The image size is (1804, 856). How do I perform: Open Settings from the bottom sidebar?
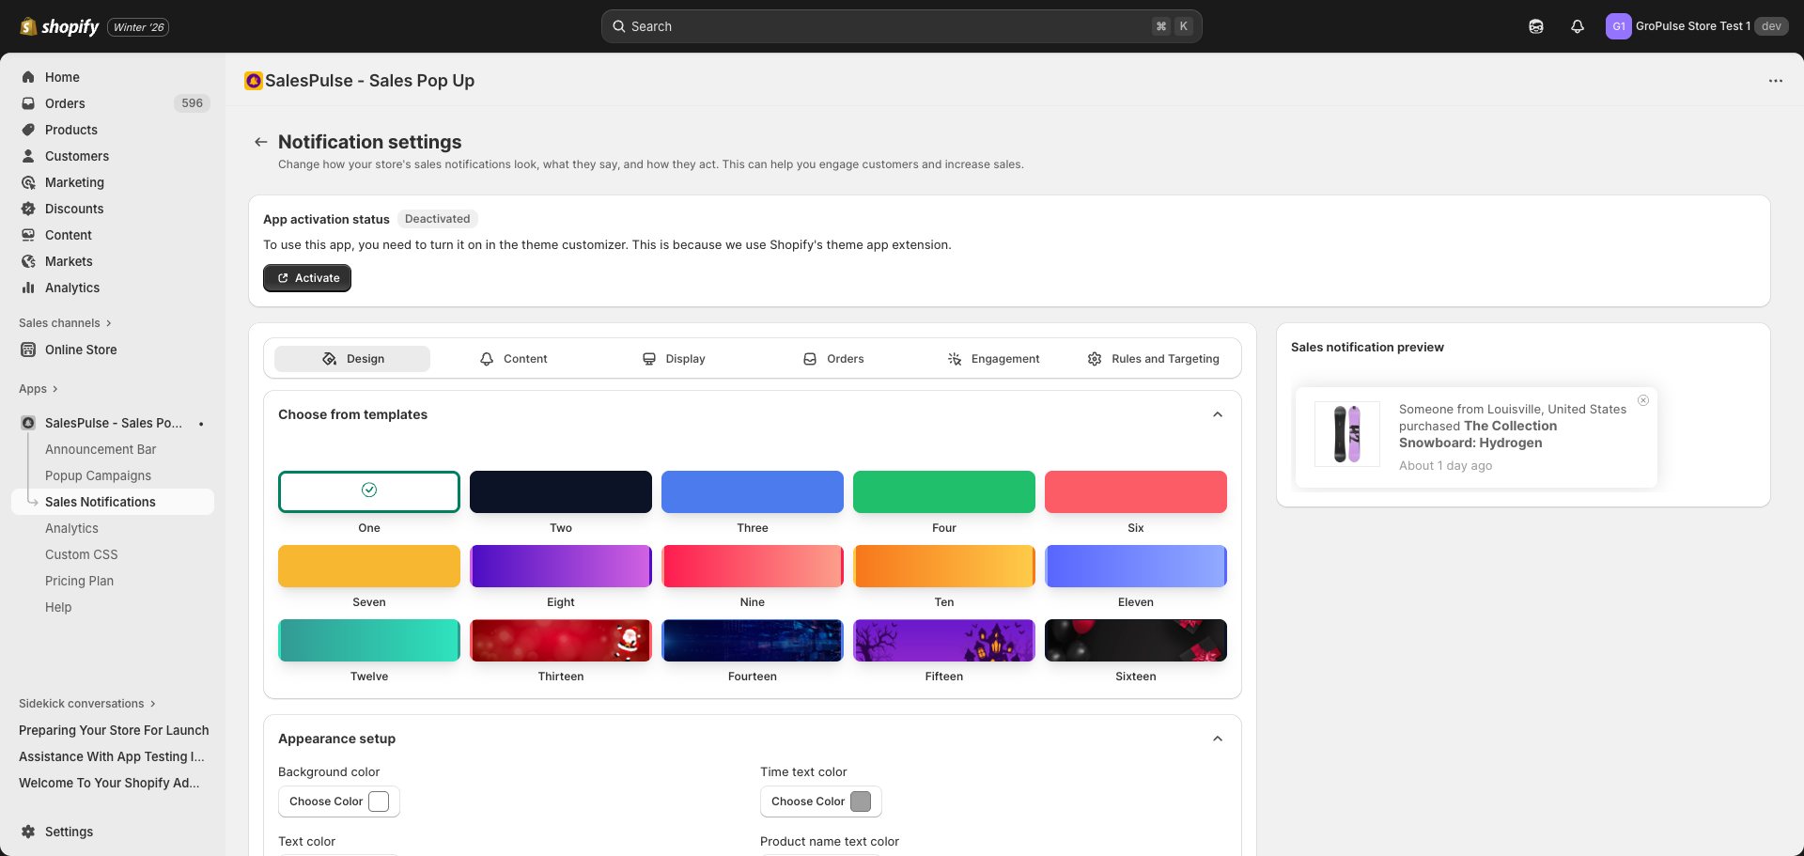(x=69, y=832)
